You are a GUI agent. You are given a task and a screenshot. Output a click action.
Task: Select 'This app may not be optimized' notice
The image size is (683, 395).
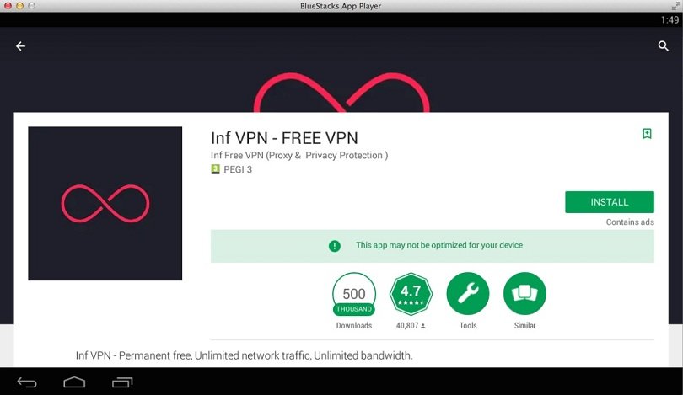pos(432,246)
